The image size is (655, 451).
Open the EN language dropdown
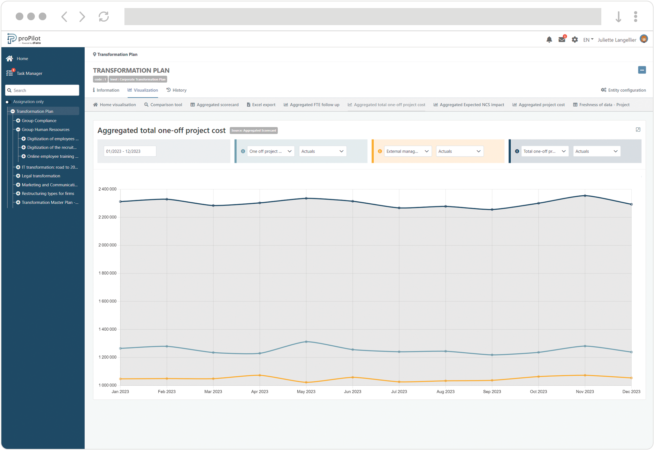coord(588,39)
